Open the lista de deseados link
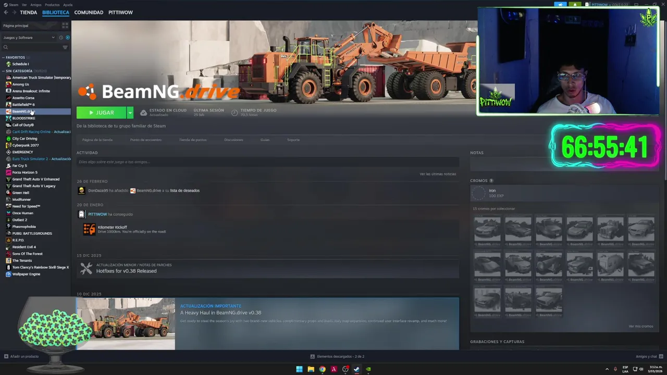 [x=184, y=191]
